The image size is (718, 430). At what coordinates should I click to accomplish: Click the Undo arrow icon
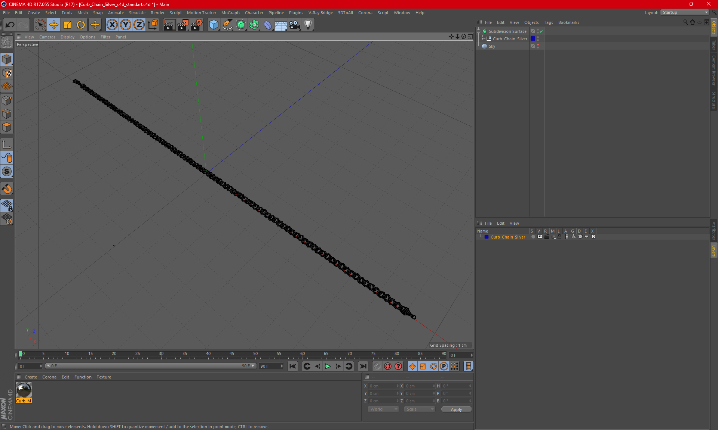click(10, 25)
